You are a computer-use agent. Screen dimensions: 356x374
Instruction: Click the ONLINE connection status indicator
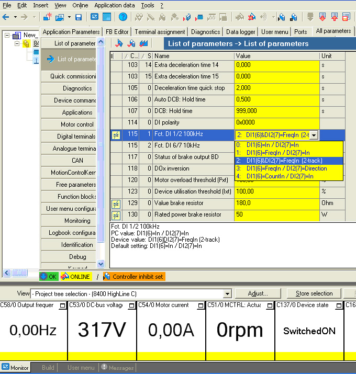tap(76, 277)
